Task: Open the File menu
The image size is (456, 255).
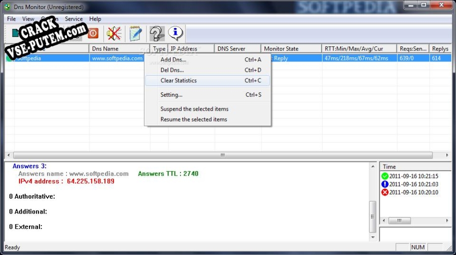Action: tap(11, 19)
